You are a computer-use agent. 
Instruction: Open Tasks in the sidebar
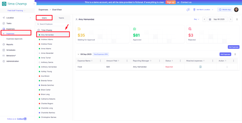pos(9,23)
